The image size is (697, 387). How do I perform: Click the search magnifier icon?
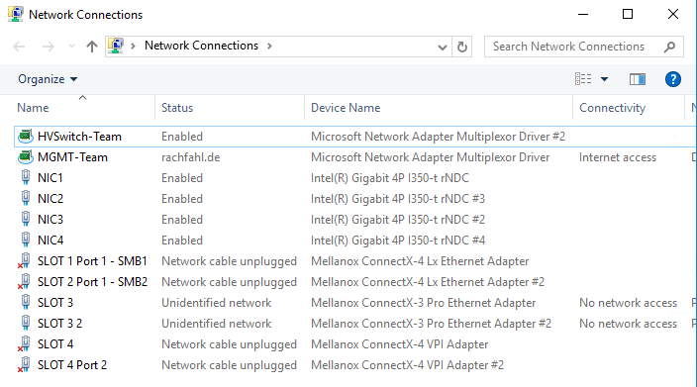click(x=669, y=47)
